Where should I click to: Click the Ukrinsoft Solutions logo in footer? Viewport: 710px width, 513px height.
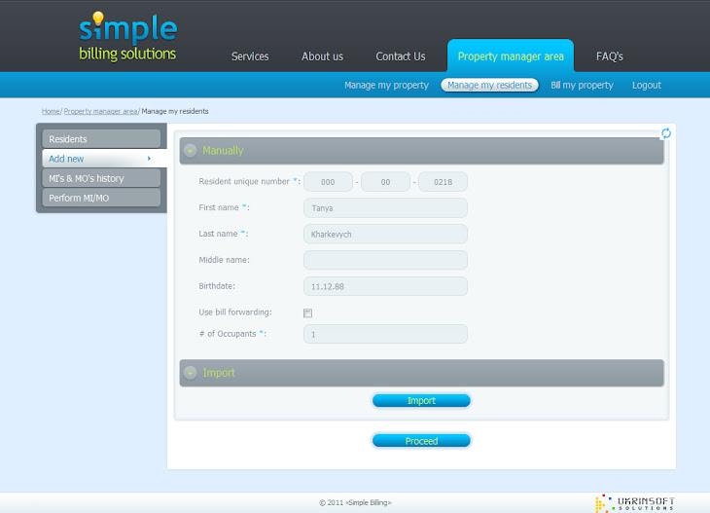point(634,503)
